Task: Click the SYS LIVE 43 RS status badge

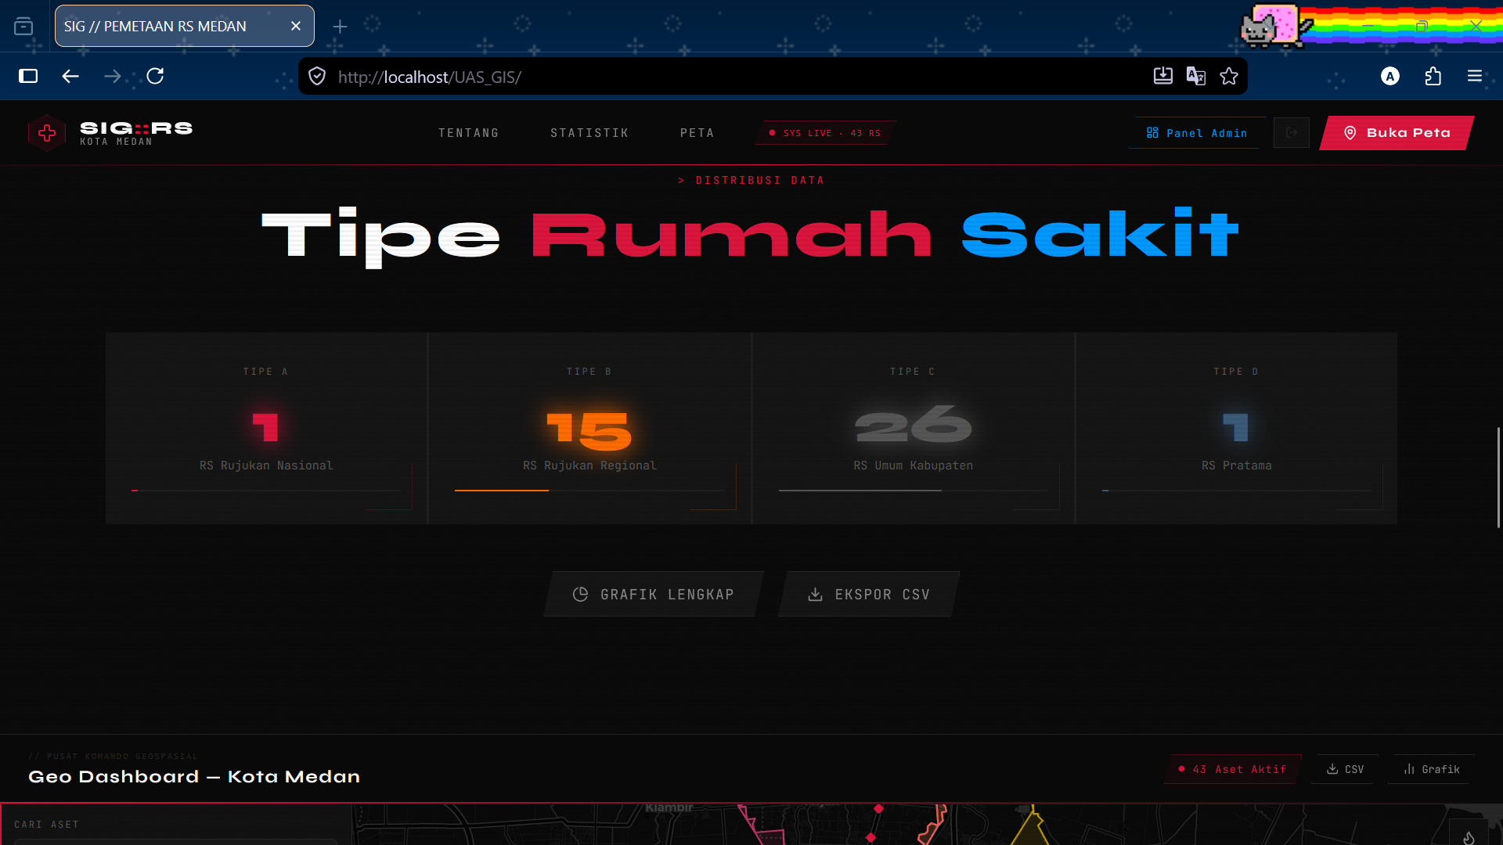Action: click(825, 133)
